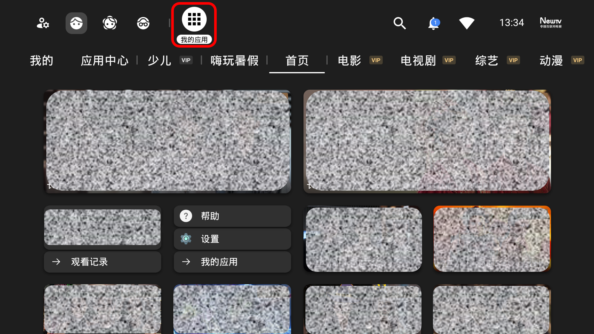Open 设置 settings button
The height and width of the screenshot is (334, 594).
[x=232, y=239]
